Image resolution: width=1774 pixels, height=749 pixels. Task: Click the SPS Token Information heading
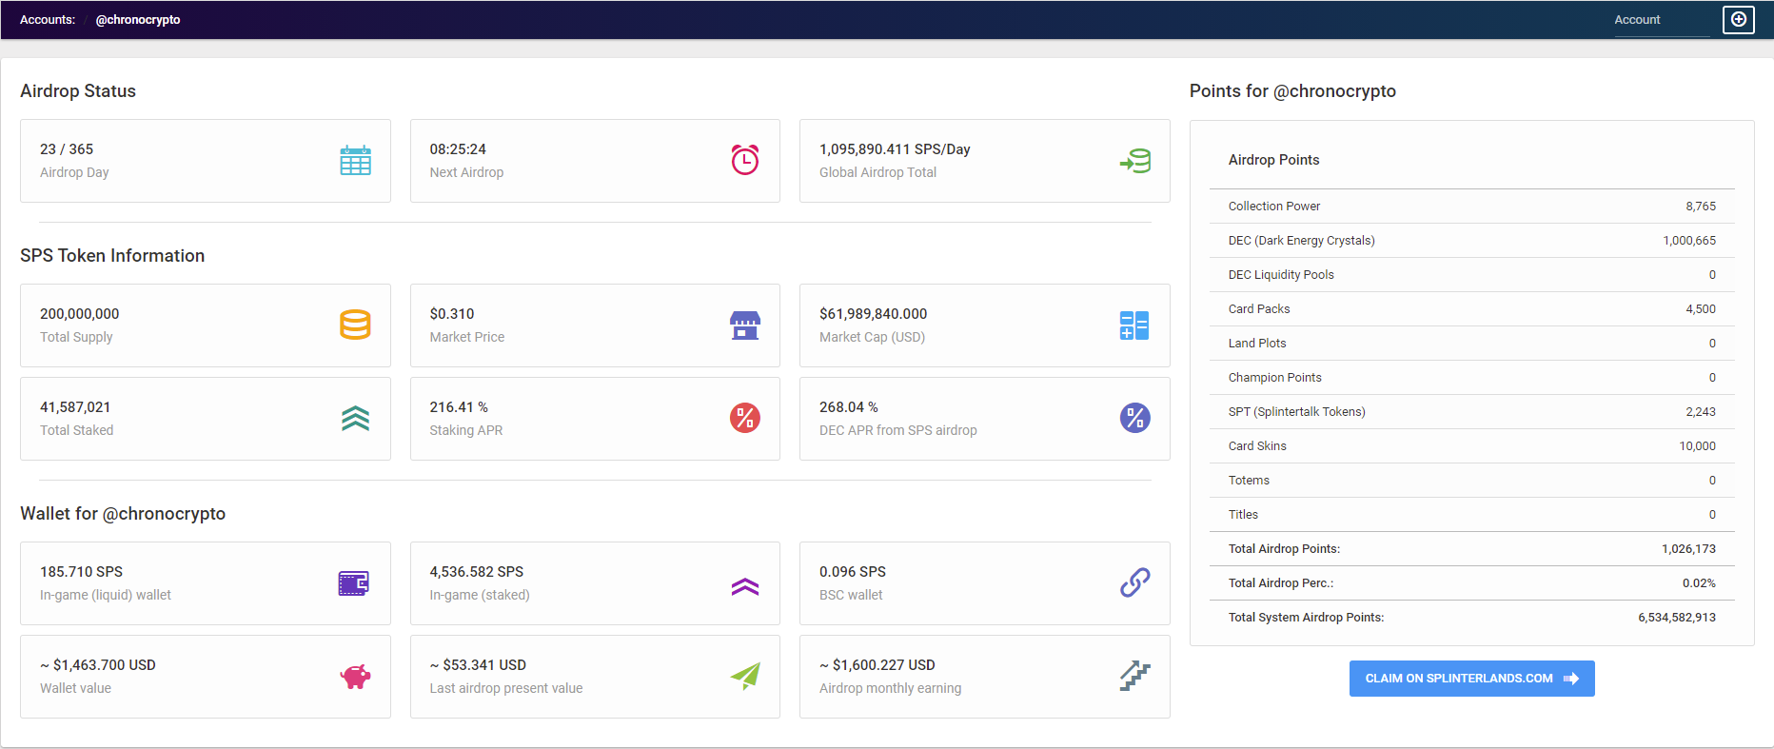pyautogui.click(x=112, y=256)
